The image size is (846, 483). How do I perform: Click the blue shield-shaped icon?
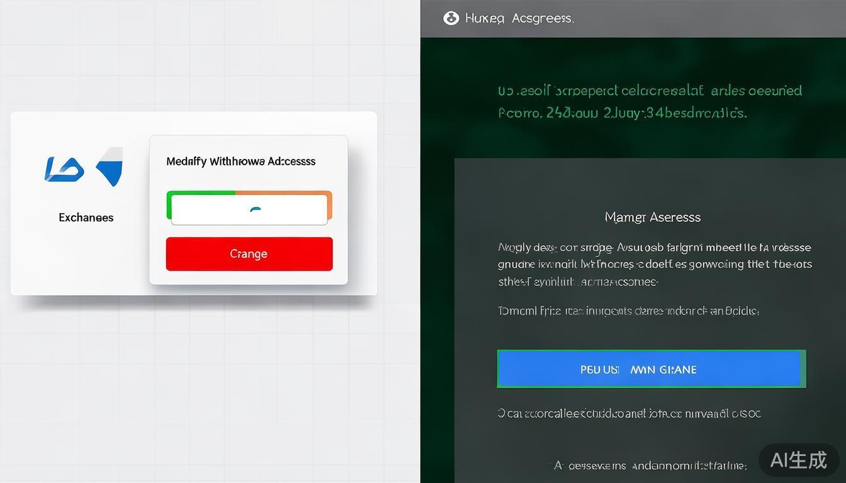coord(110,167)
